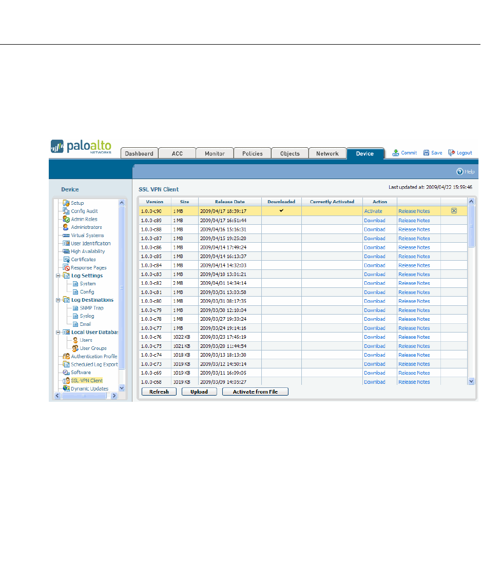
Task: Click the Administrators user icon
Action: (x=66, y=227)
